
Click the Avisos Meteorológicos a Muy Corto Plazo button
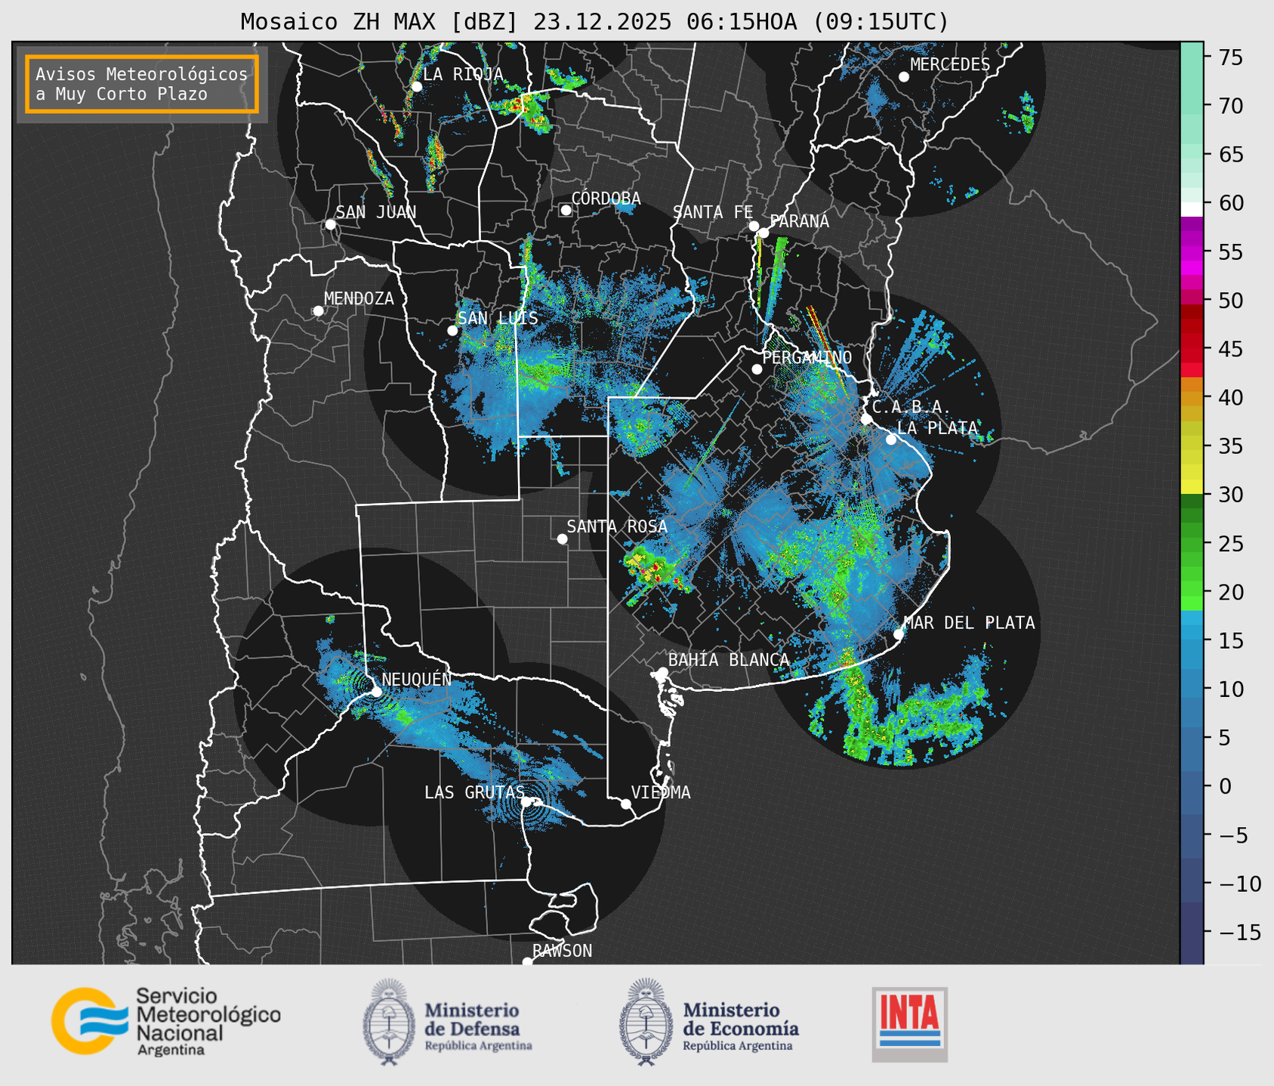tap(142, 84)
